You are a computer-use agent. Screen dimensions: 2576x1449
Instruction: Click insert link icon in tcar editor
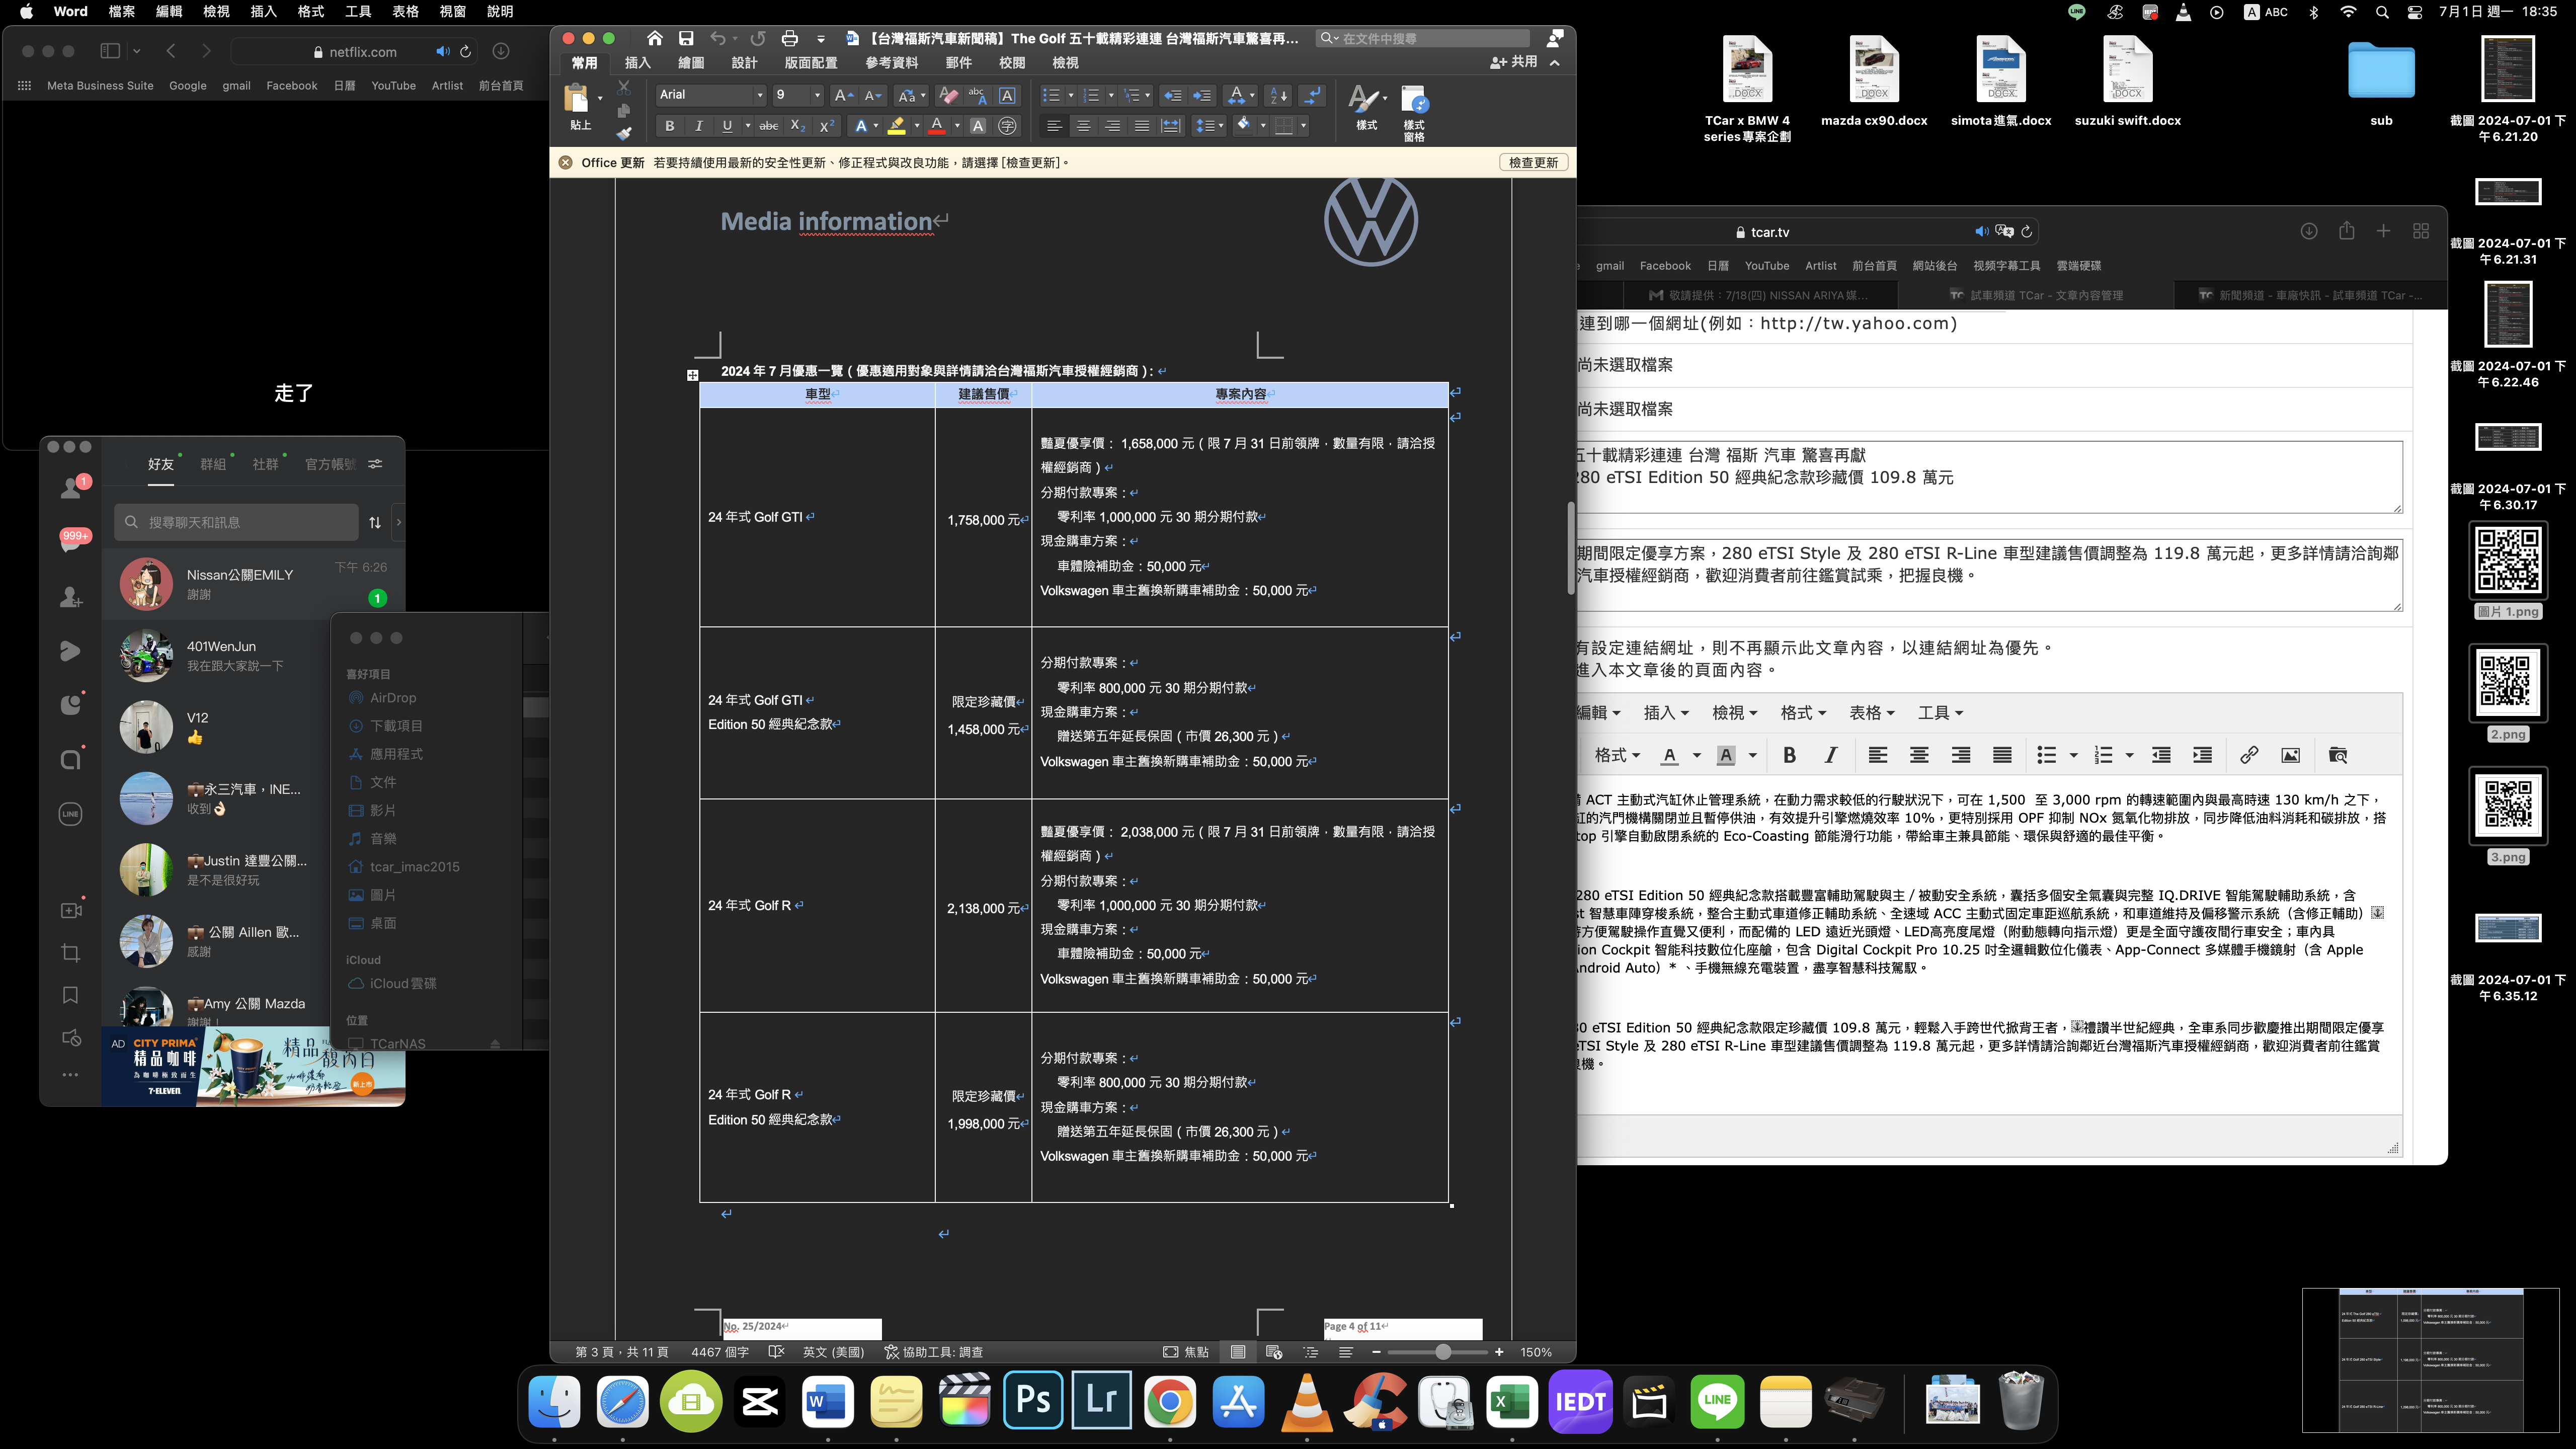[x=2248, y=755]
